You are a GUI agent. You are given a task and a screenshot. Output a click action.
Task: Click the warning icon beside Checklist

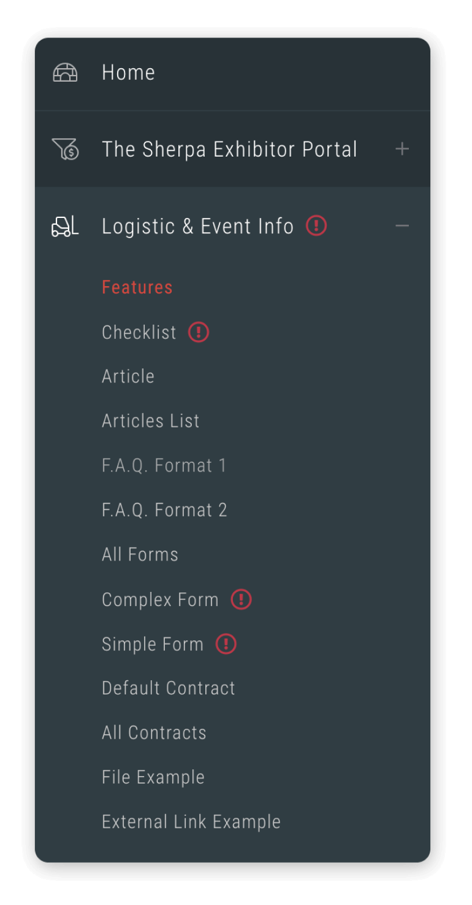click(198, 332)
